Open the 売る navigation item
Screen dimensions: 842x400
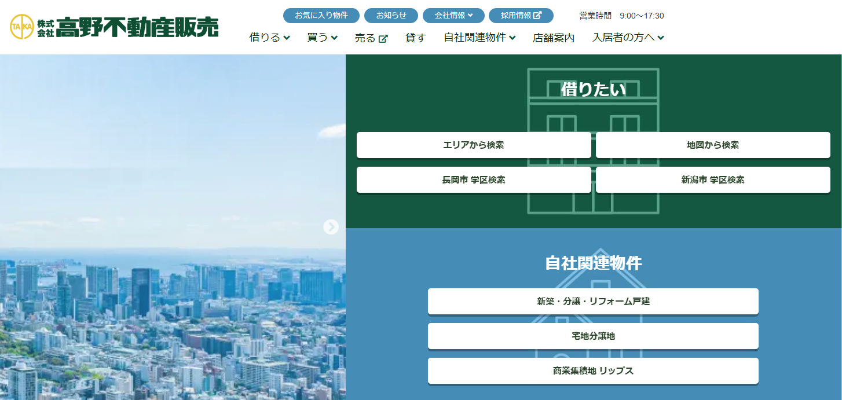371,38
